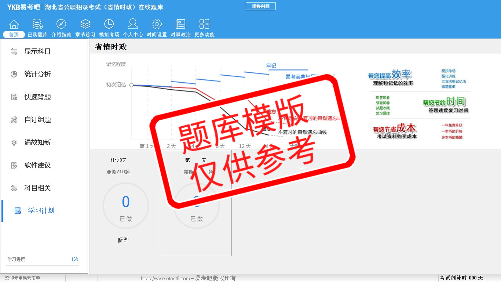Open 软件建议 in the sidebar
The width and height of the screenshot is (501, 282).
(37, 165)
